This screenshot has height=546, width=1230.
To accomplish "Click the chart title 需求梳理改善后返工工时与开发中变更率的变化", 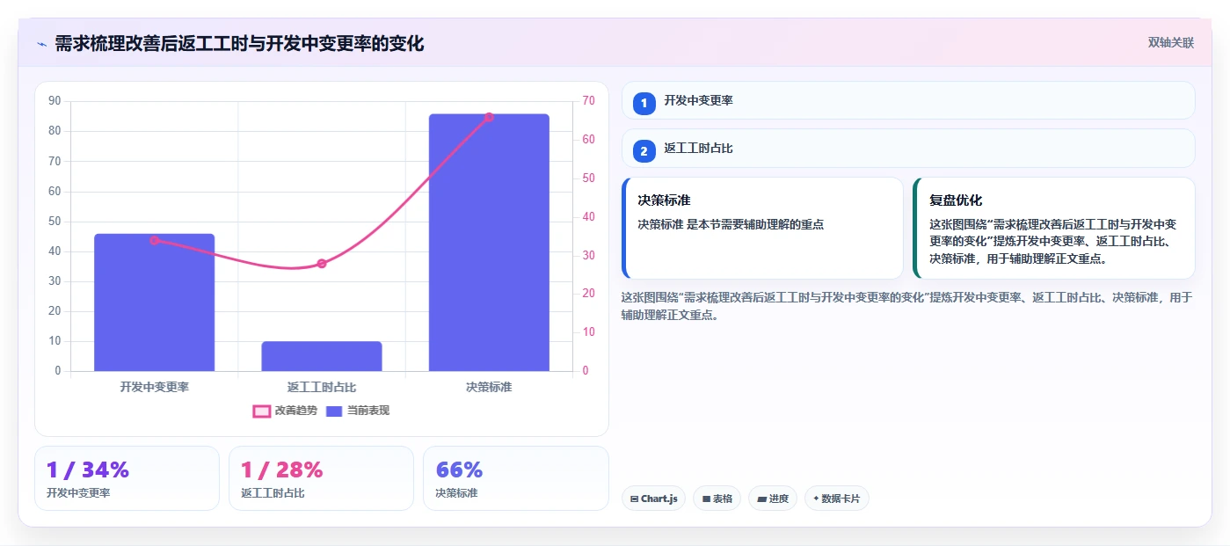I will click(239, 43).
